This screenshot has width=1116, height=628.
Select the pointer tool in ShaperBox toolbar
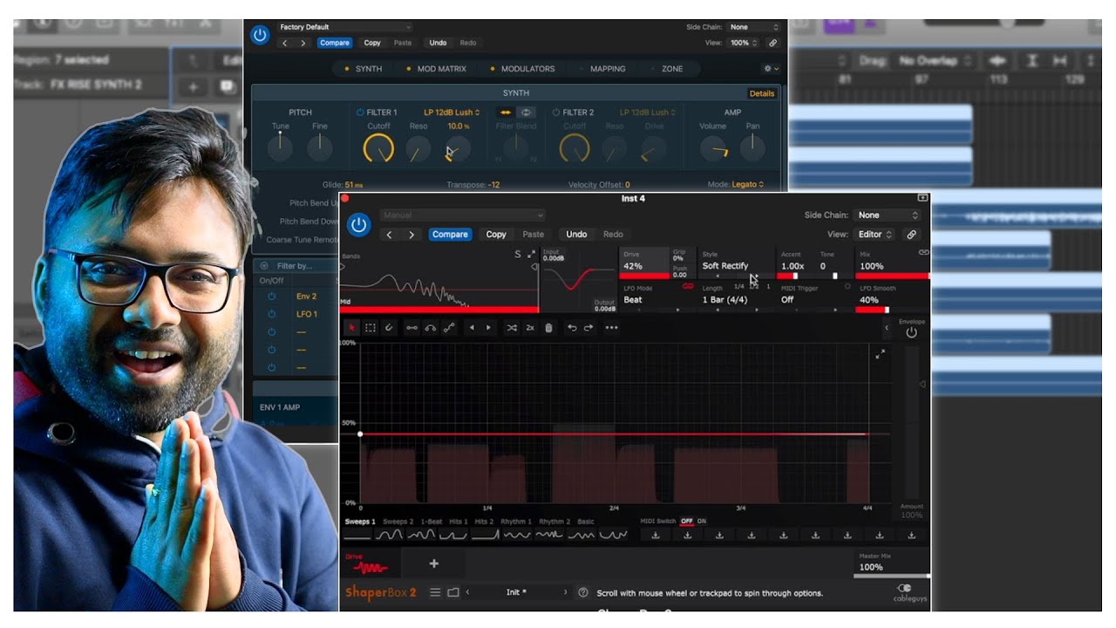tap(352, 328)
